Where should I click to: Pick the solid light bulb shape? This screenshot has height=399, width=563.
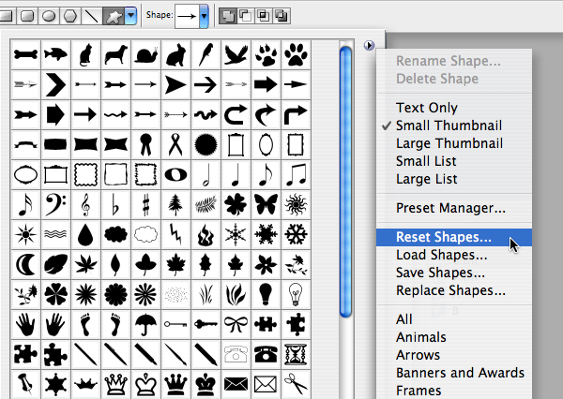pos(266,295)
